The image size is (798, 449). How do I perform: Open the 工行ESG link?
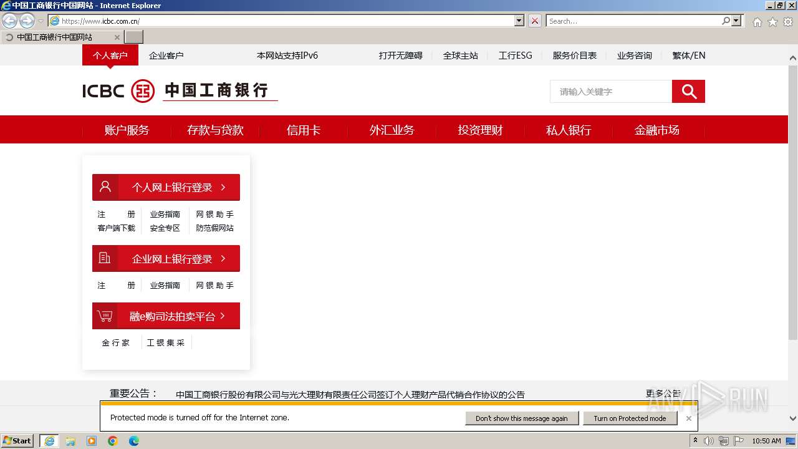(516, 56)
